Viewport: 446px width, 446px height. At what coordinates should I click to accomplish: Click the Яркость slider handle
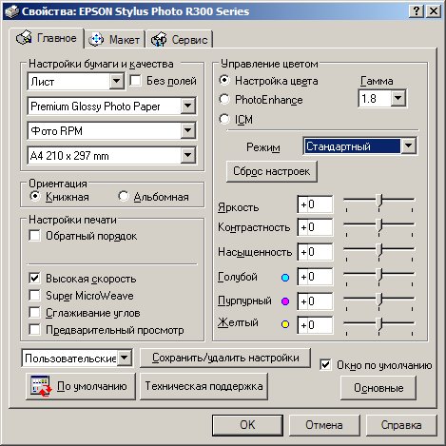tap(379, 201)
